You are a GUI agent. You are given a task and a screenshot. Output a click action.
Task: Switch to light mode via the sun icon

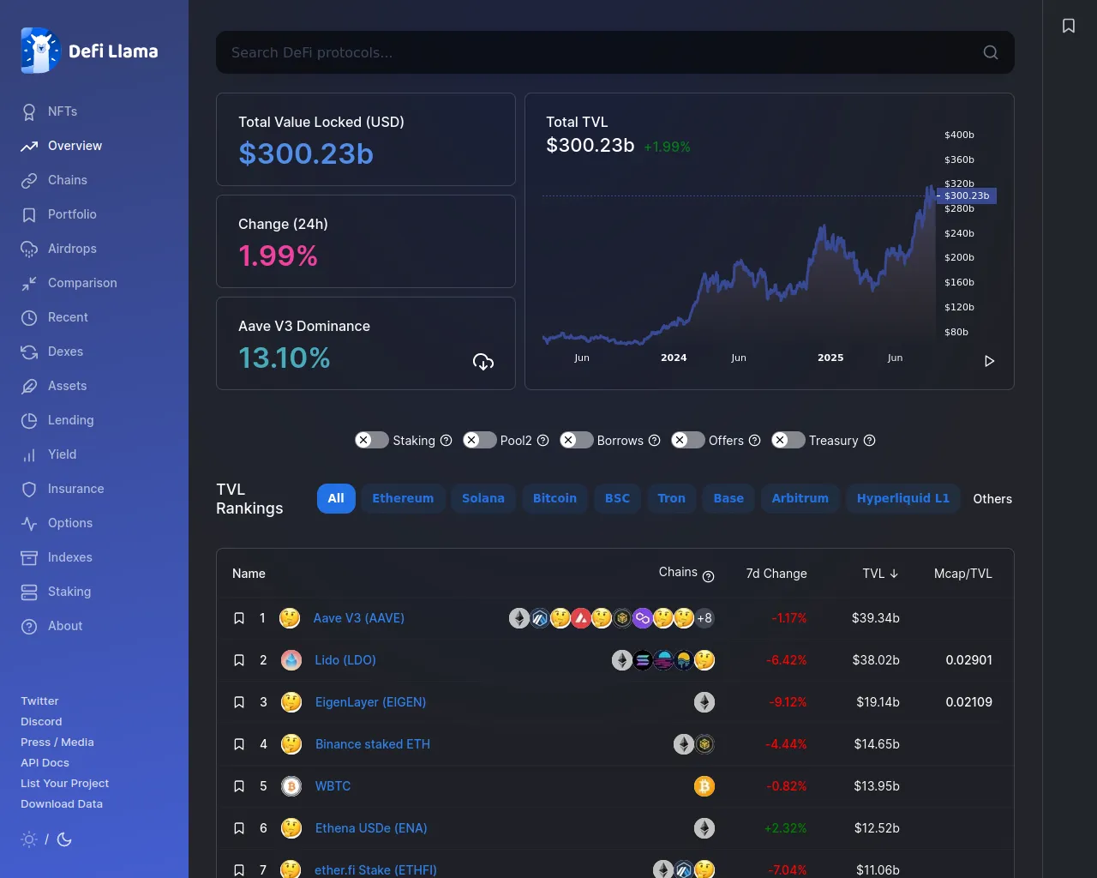pyautogui.click(x=29, y=839)
